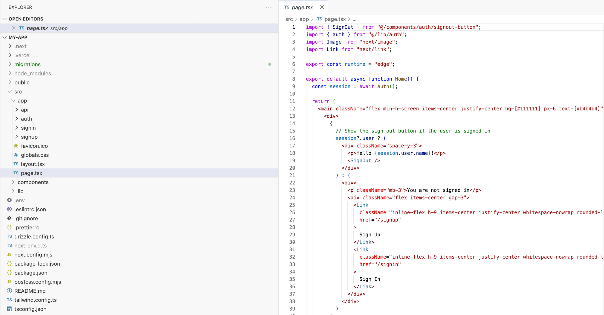This screenshot has width=604, height=315.
Task: Click the .env gear file icon
Action: (x=9, y=200)
